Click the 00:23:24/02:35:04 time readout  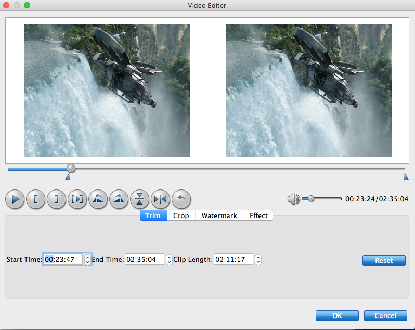click(377, 199)
